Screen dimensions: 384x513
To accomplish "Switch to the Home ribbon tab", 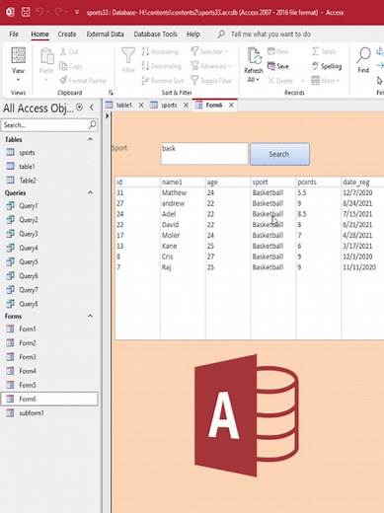I will pyautogui.click(x=39, y=34).
